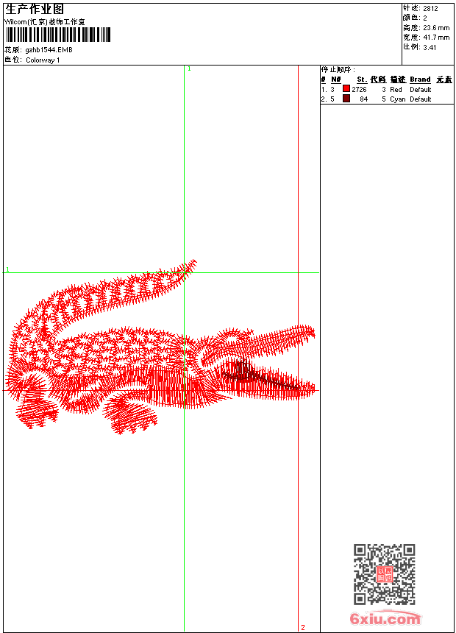Click the width value '41.7 mm'
This screenshot has width=456, height=633.
click(436, 38)
